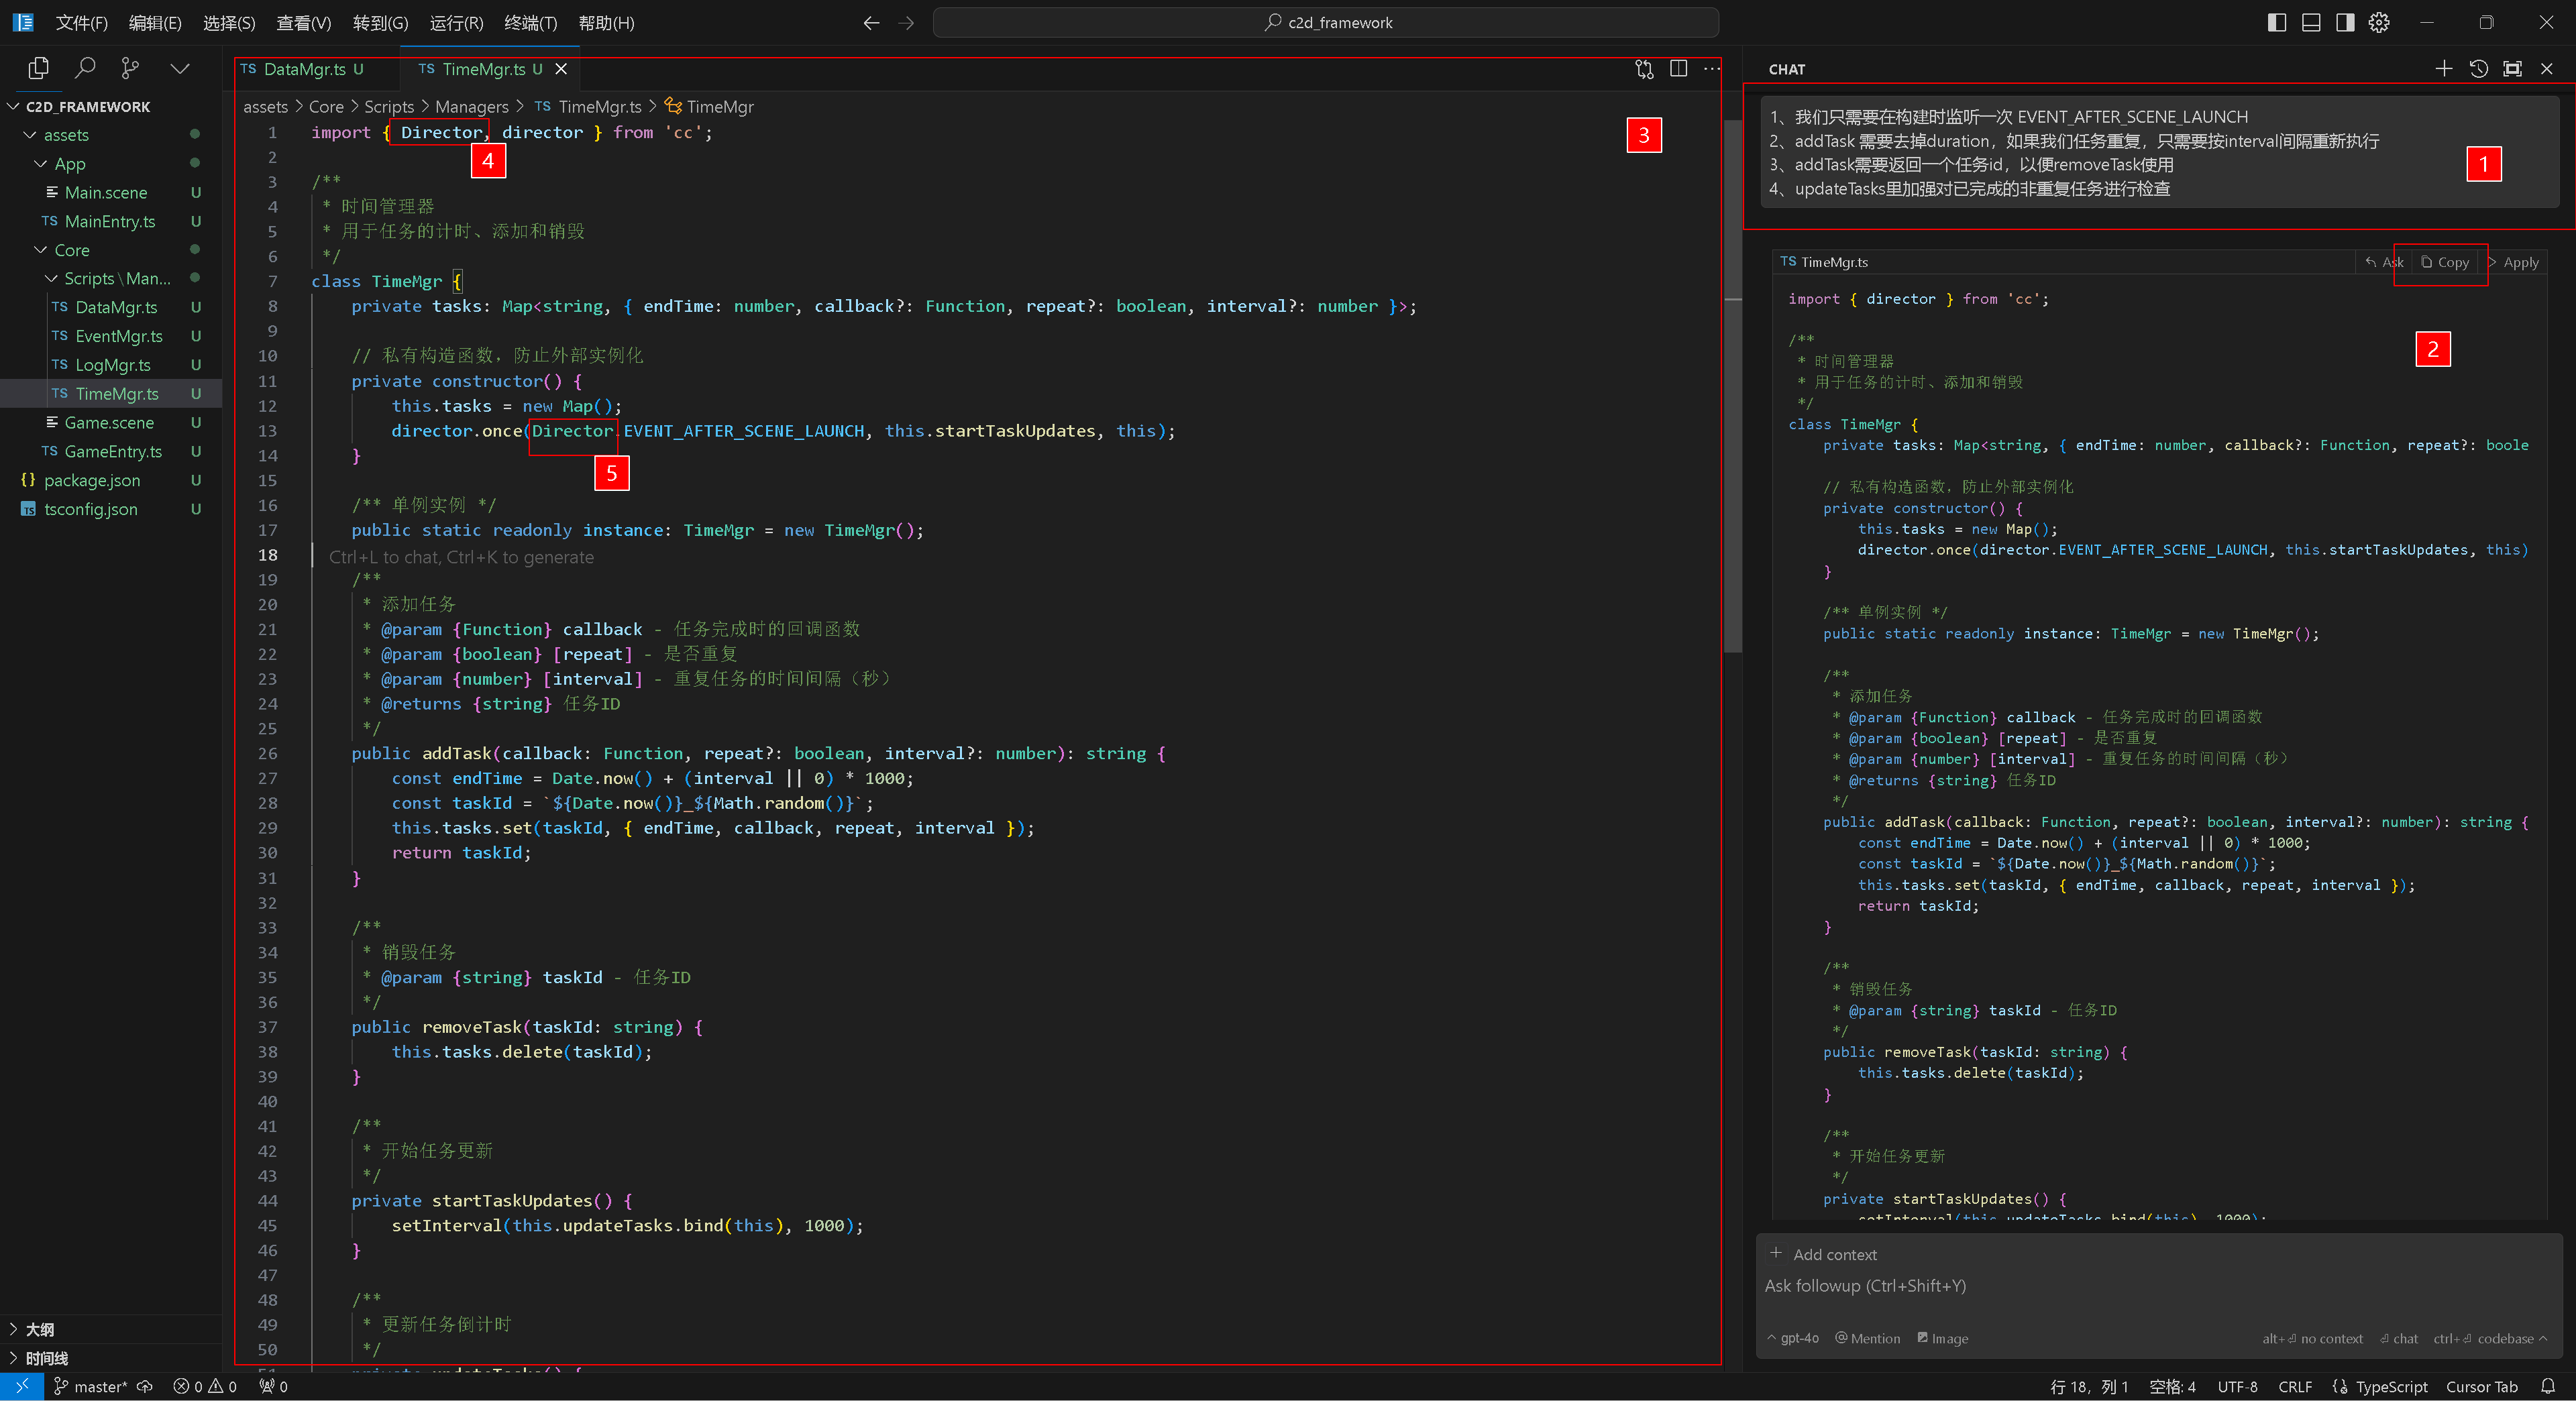Open MainEntry.ts file
Viewport: 2576px width, 1401px height.
pos(110,221)
